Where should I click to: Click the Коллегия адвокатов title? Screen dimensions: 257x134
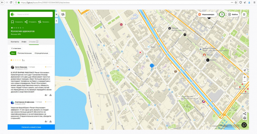23,31
